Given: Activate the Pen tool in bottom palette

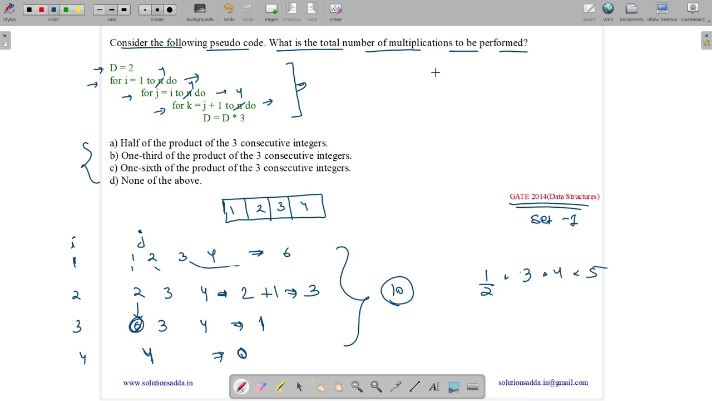Looking at the screenshot, I should (x=241, y=387).
